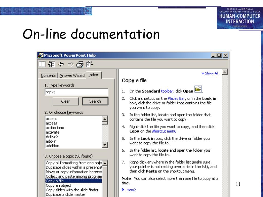263x197 pixels.
Task: Select keyword 'access' in the list
Action: 74,123
